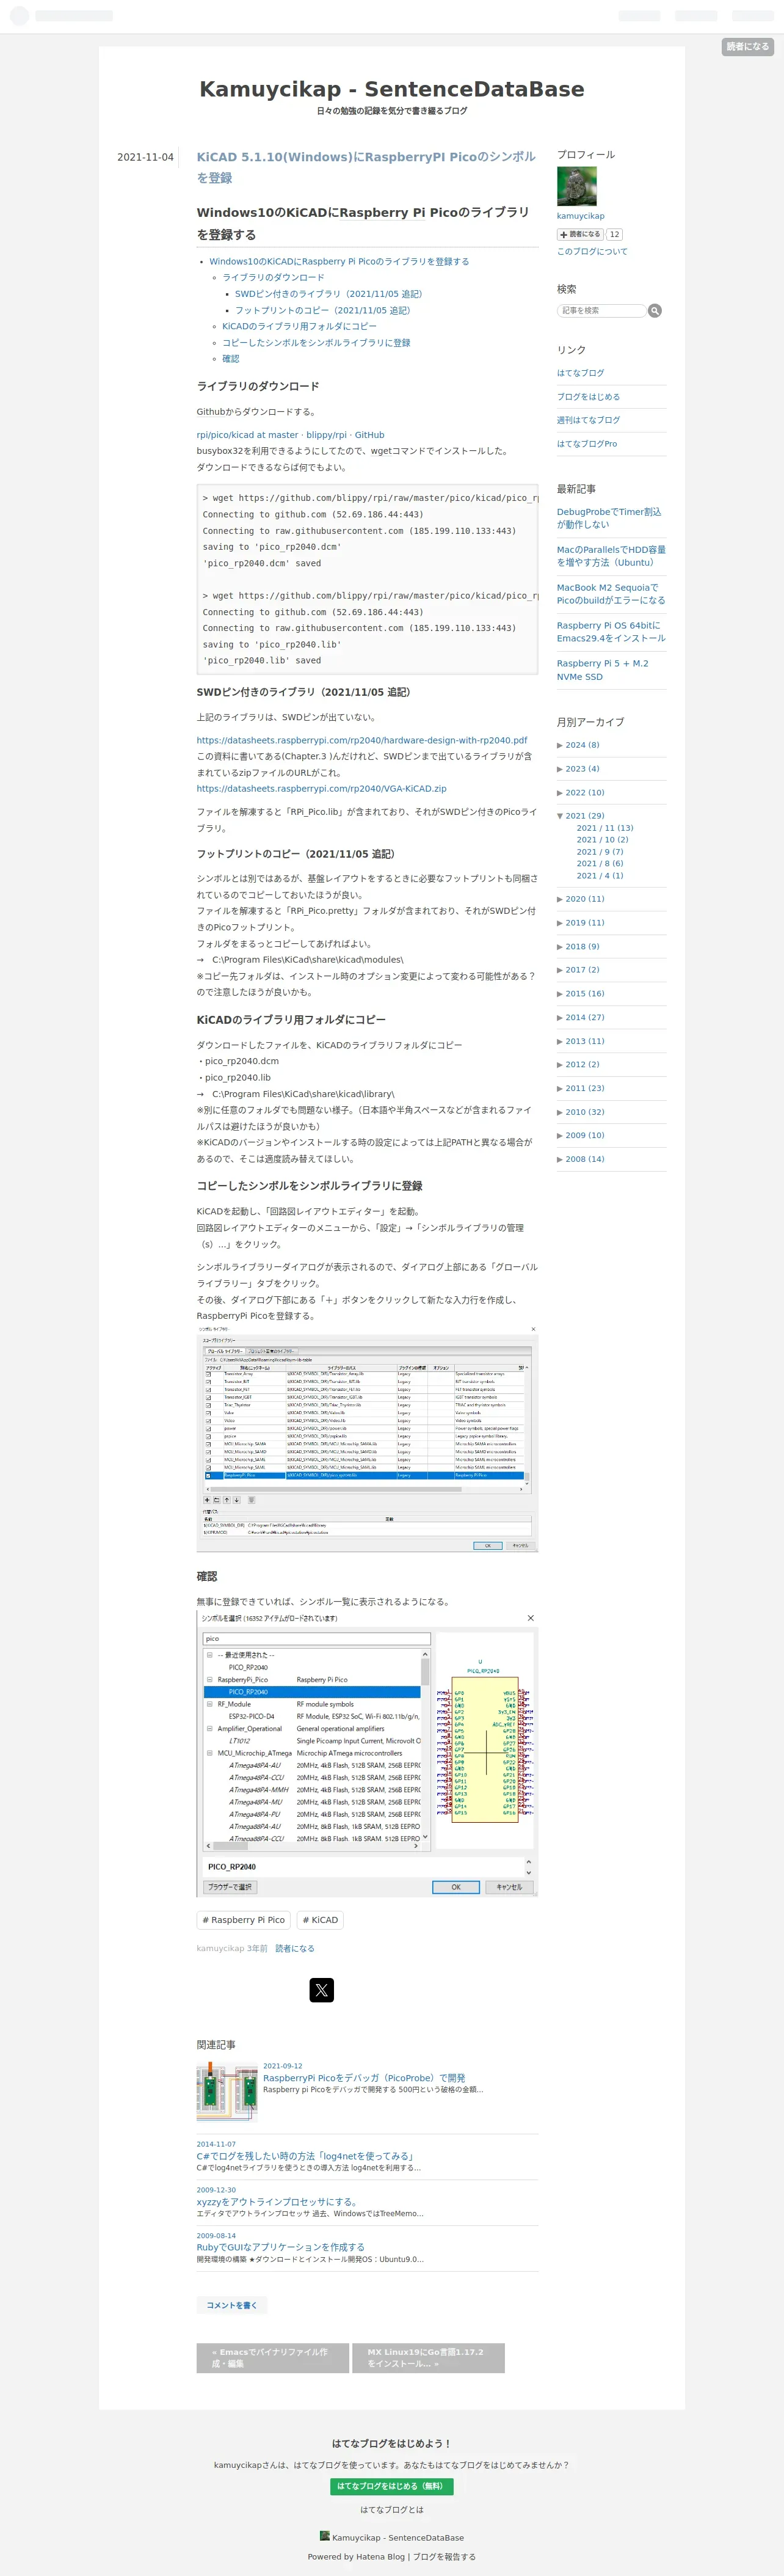Expand the 2023 archive triangle
The width and height of the screenshot is (784, 2576).
point(560,769)
